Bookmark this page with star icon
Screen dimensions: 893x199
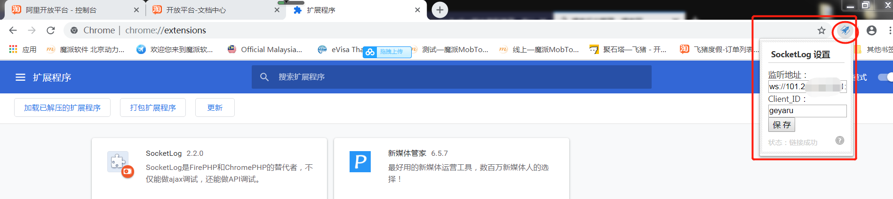pos(821,30)
